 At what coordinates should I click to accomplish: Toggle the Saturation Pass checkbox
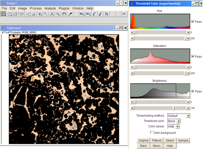193,57
